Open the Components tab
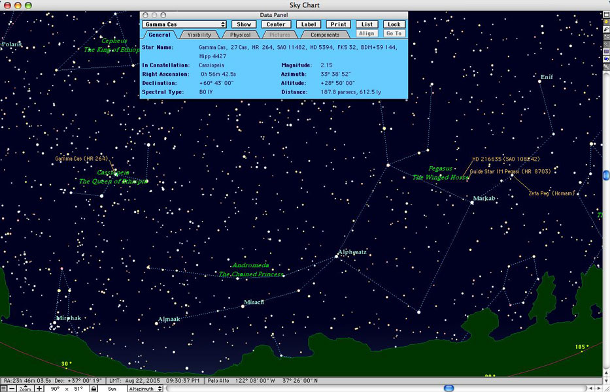 [x=325, y=35]
